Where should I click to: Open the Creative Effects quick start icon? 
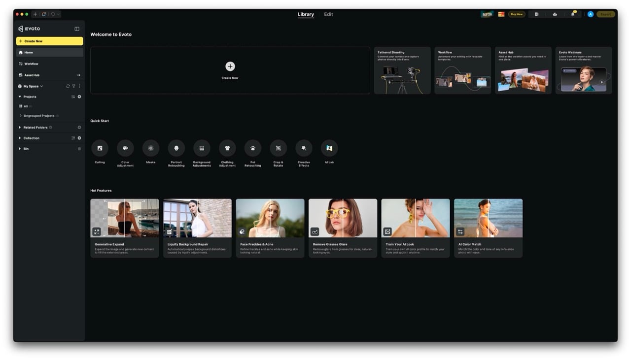click(x=304, y=148)
